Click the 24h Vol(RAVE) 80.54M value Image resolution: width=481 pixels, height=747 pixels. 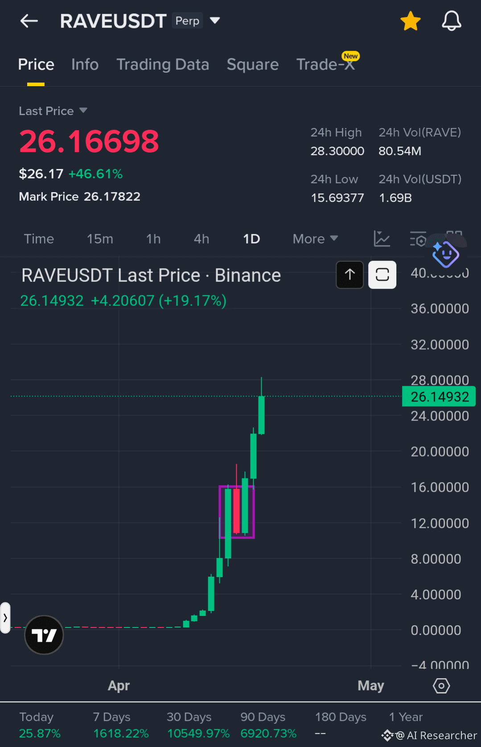(400, 151)
